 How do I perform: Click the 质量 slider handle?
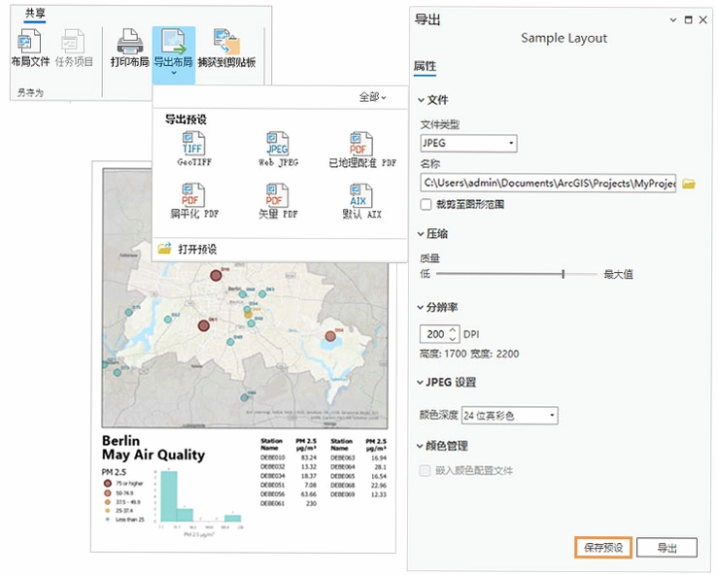[x=564, y=274]
